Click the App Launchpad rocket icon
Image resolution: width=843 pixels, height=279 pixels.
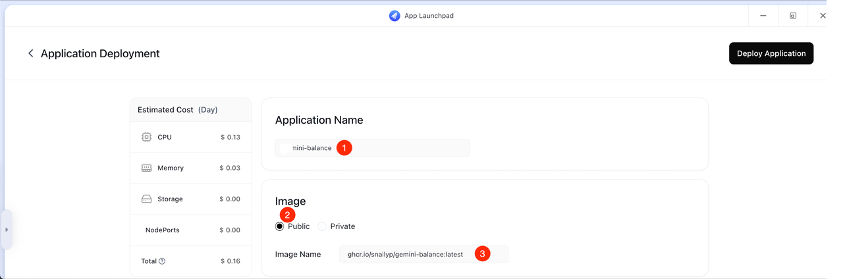[394, 15]
